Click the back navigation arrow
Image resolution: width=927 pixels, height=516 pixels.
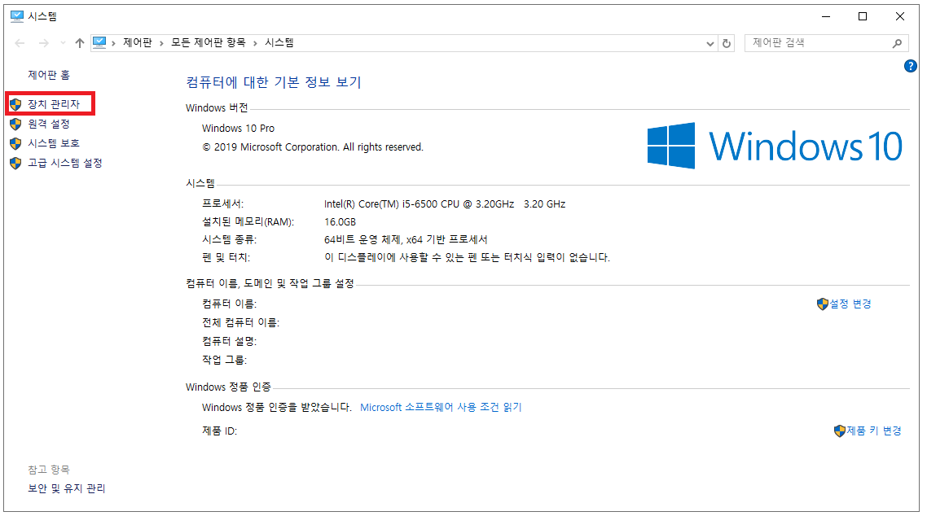[x=20, y=43]
